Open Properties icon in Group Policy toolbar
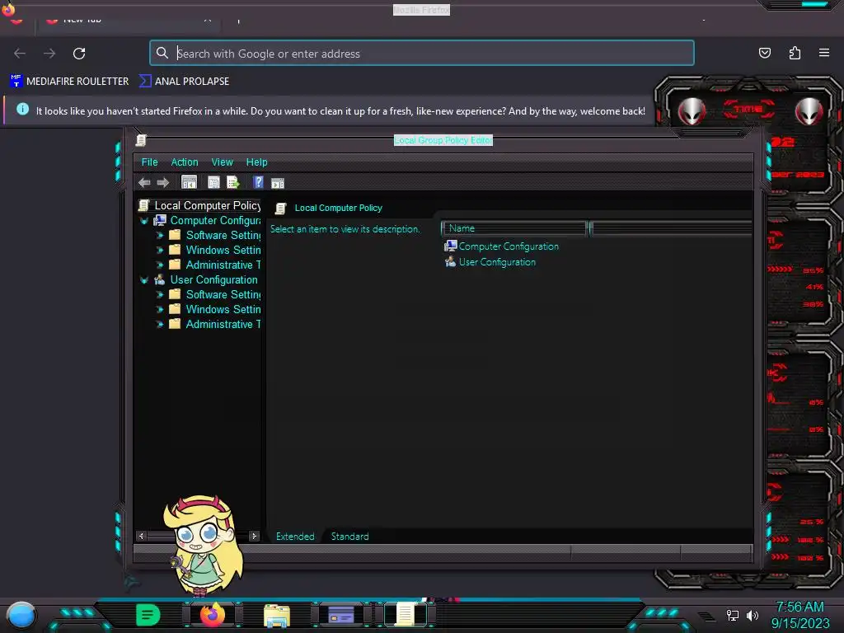 tap(213, 182)
